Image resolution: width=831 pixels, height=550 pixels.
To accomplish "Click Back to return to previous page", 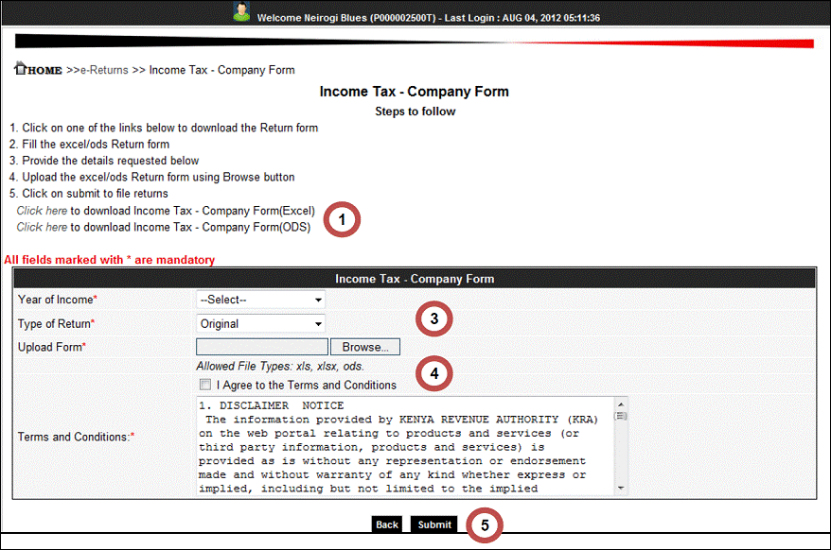I will (386, 524).
